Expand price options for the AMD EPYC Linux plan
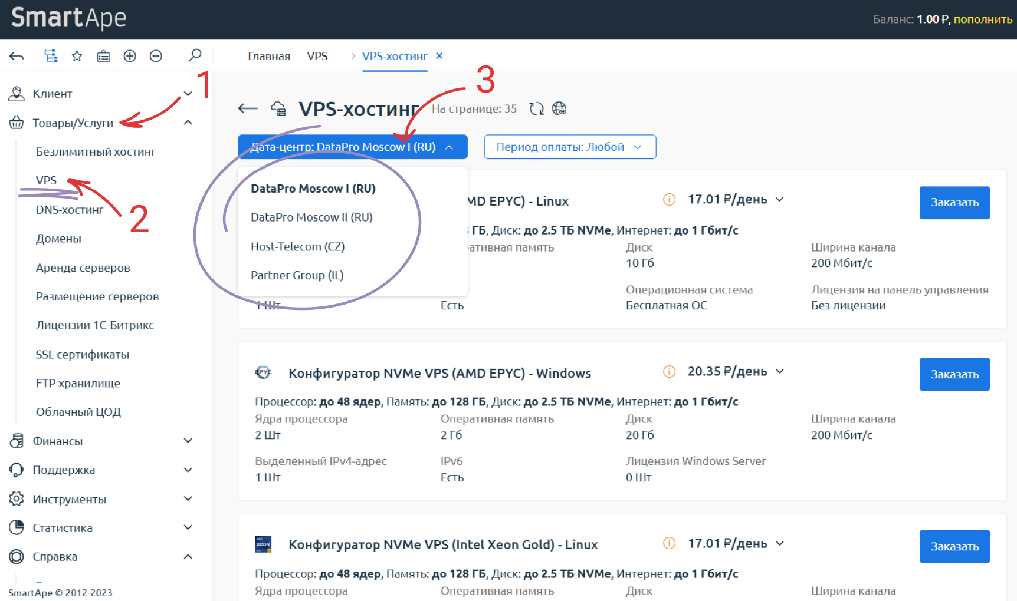 tap(780, 199)
